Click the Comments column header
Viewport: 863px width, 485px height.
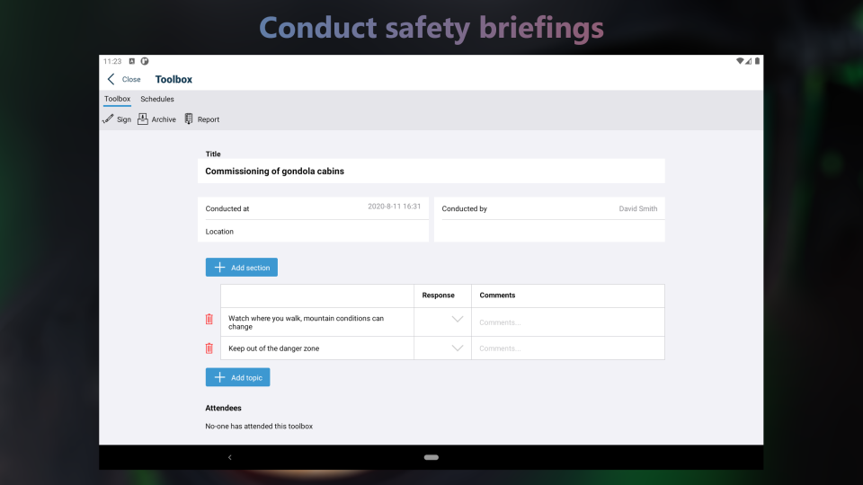[497, 295]
